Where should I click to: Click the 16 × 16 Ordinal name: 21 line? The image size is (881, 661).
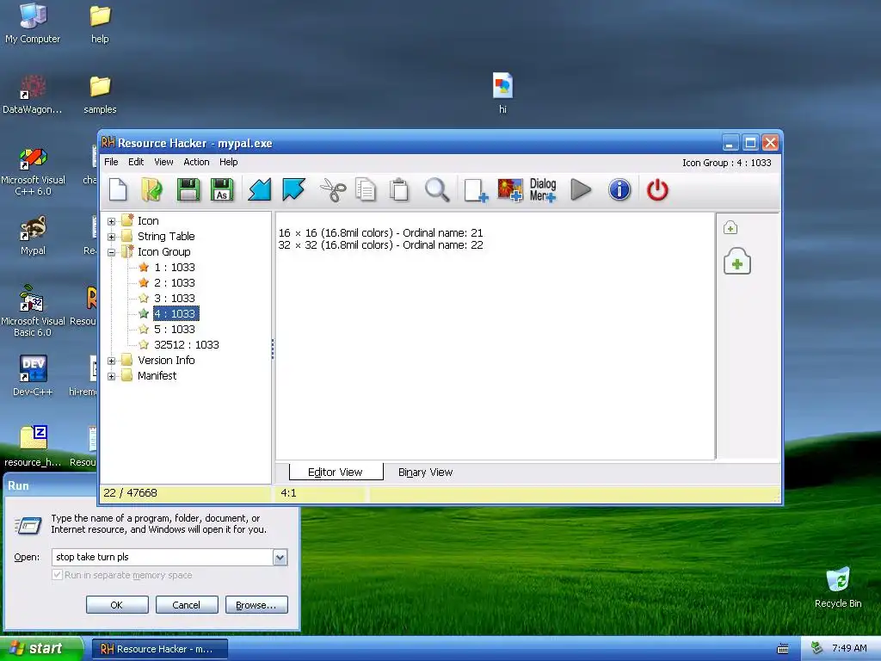click(381, 232)
